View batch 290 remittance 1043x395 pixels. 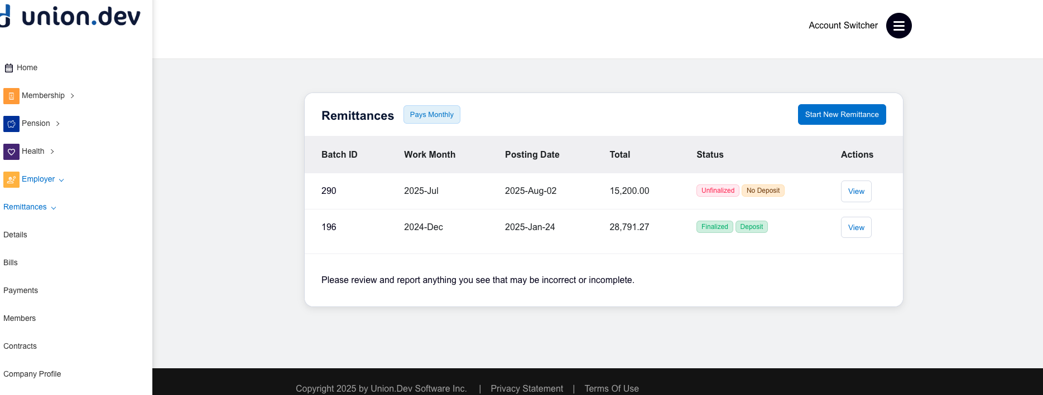pos(855,191)
